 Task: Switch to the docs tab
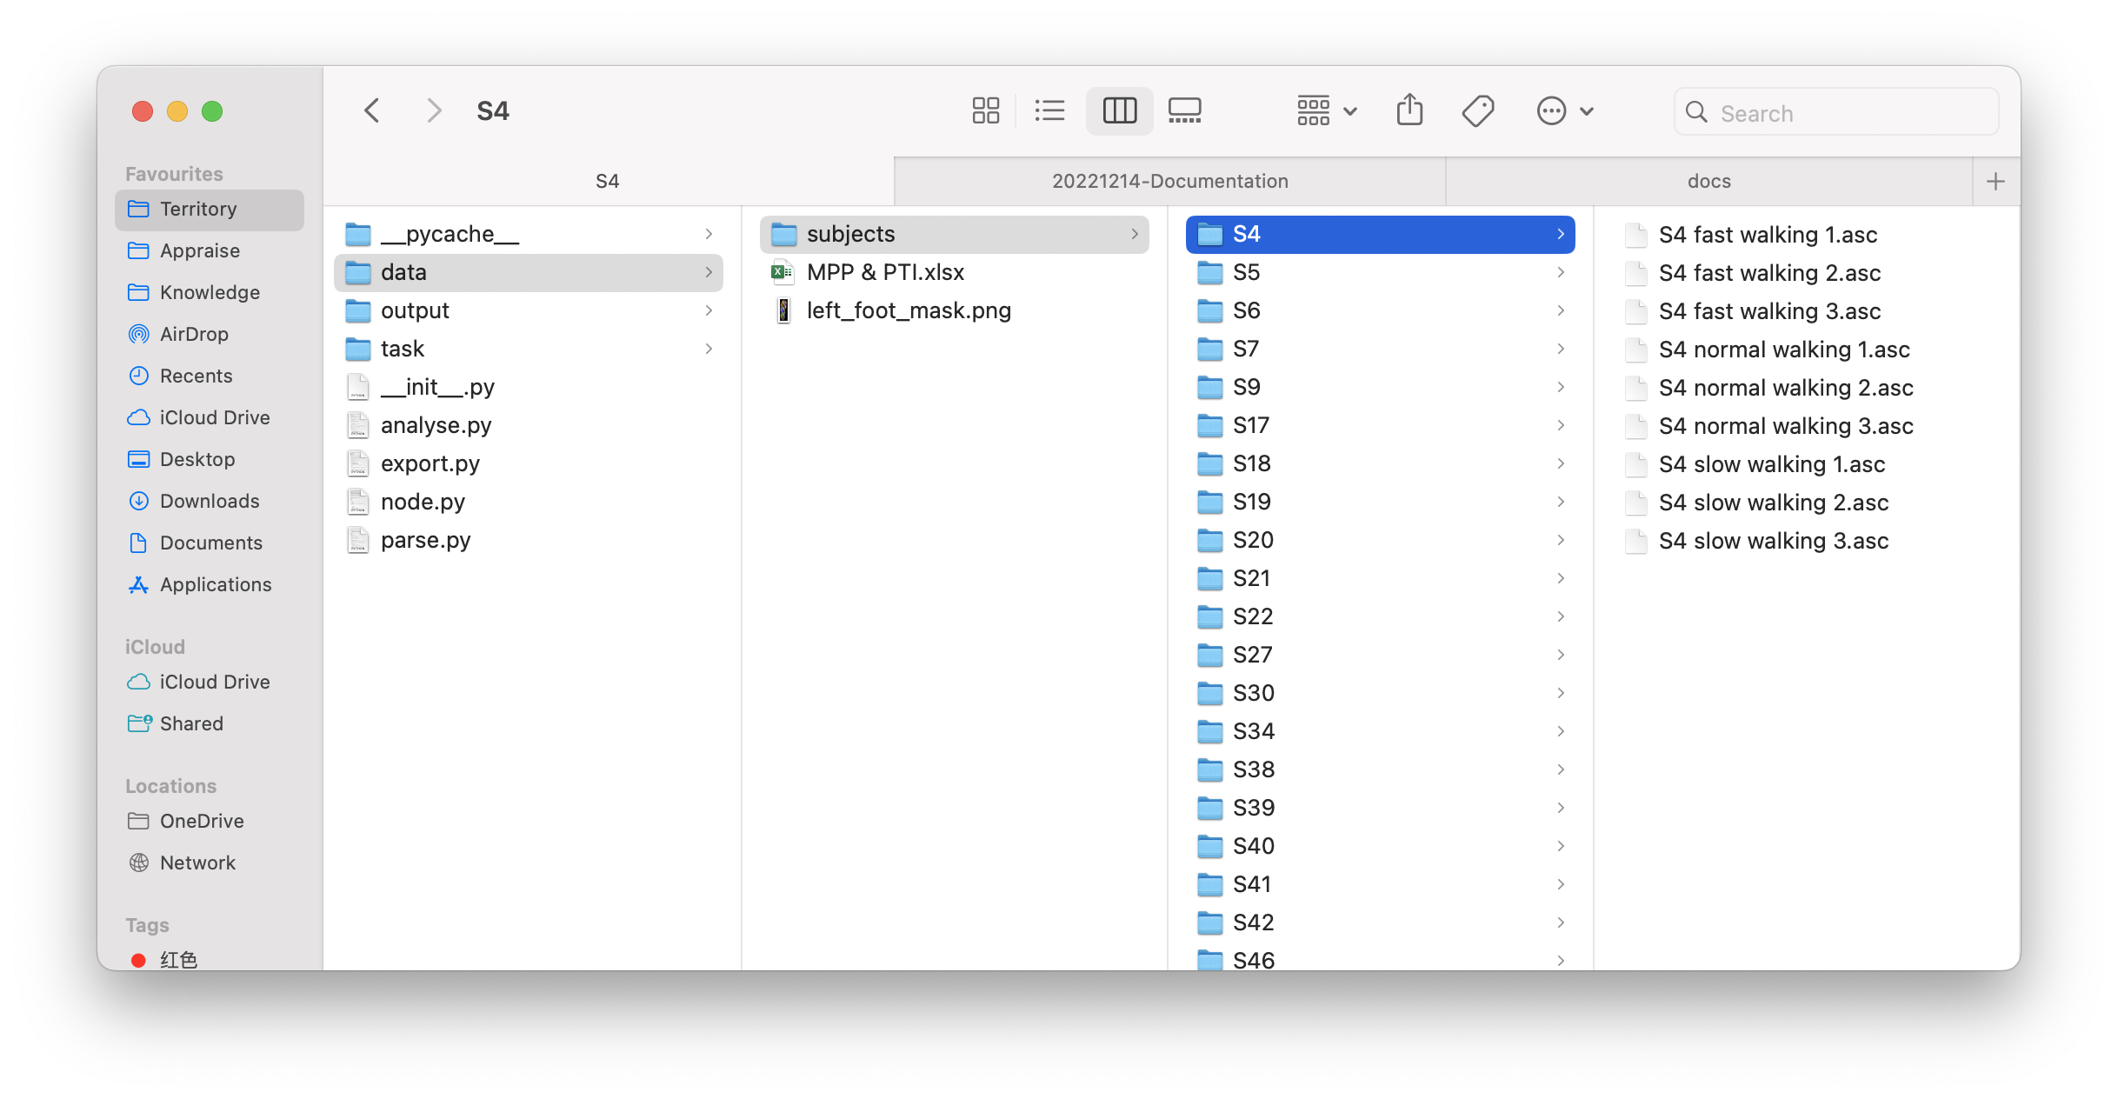point(1709,181)
